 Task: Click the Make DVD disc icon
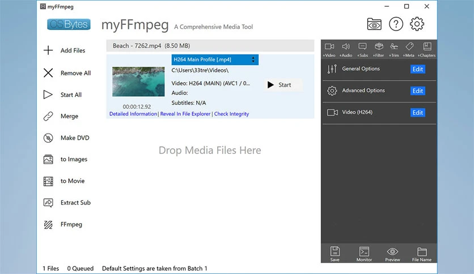pos(48,138)
